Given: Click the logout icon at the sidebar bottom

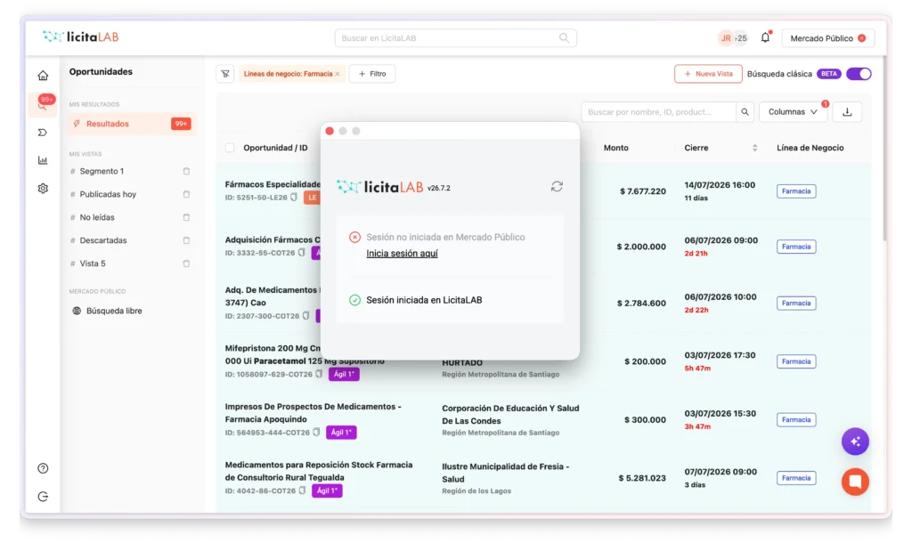Looking at the screenshot, I should 43,497.
